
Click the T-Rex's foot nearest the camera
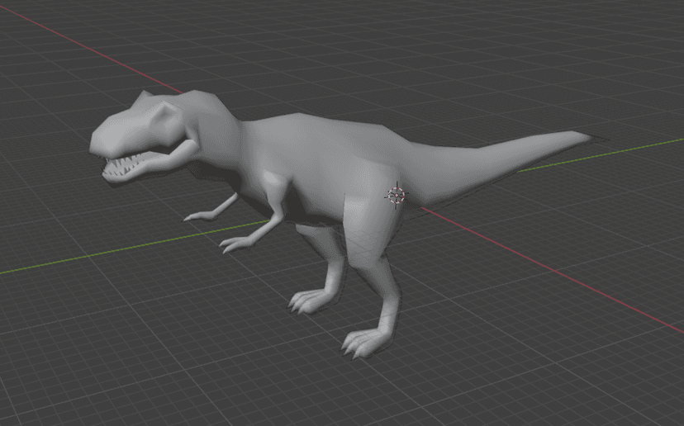(x=362, y=341)
